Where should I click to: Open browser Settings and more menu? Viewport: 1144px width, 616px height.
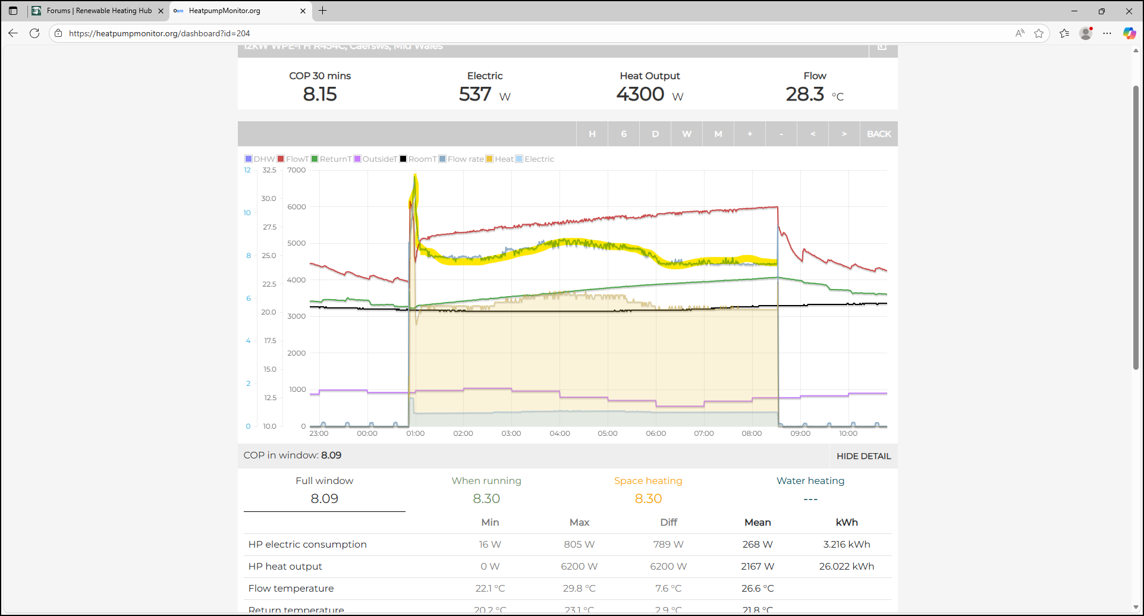pyautogui.click(x=1107, y=33)
